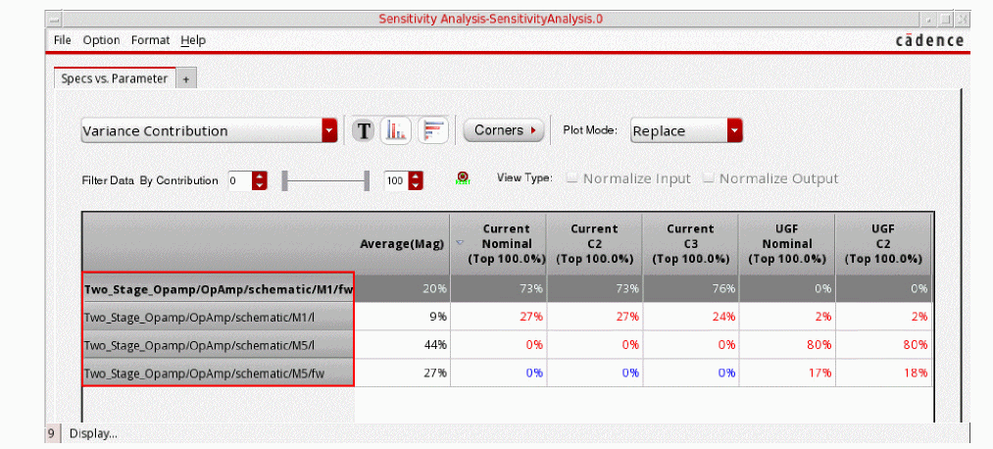
Task: Open the Plot Mode Replace dropdown
Action: point(686,130)
